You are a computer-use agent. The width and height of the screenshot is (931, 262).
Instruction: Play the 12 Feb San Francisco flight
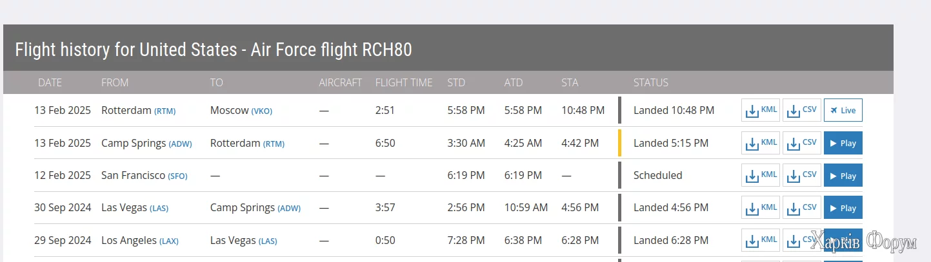coord(843,175)
